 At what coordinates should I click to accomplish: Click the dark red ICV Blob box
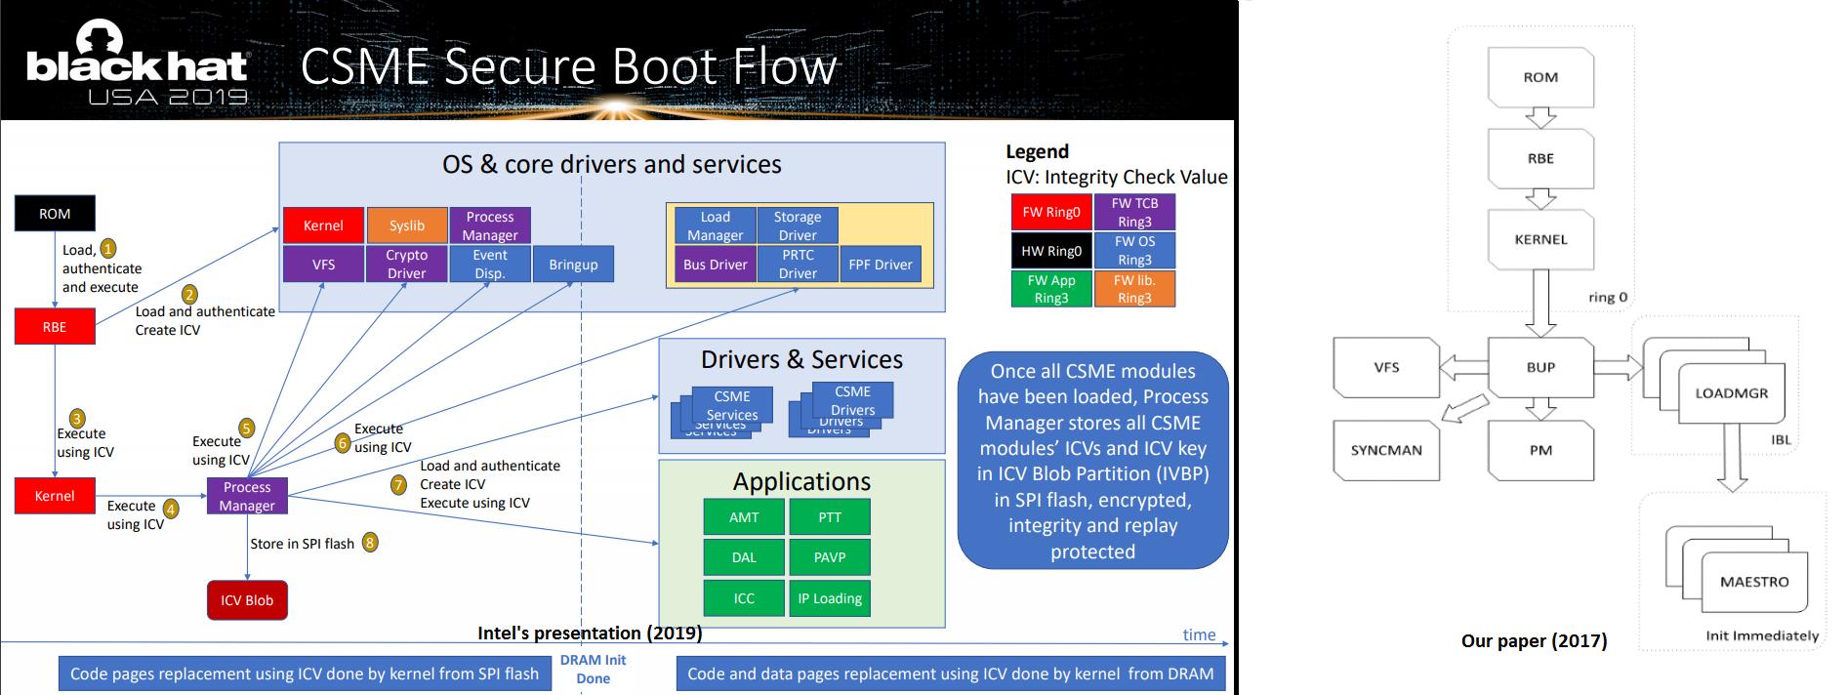pyautogui.click(x=247, y=600)
